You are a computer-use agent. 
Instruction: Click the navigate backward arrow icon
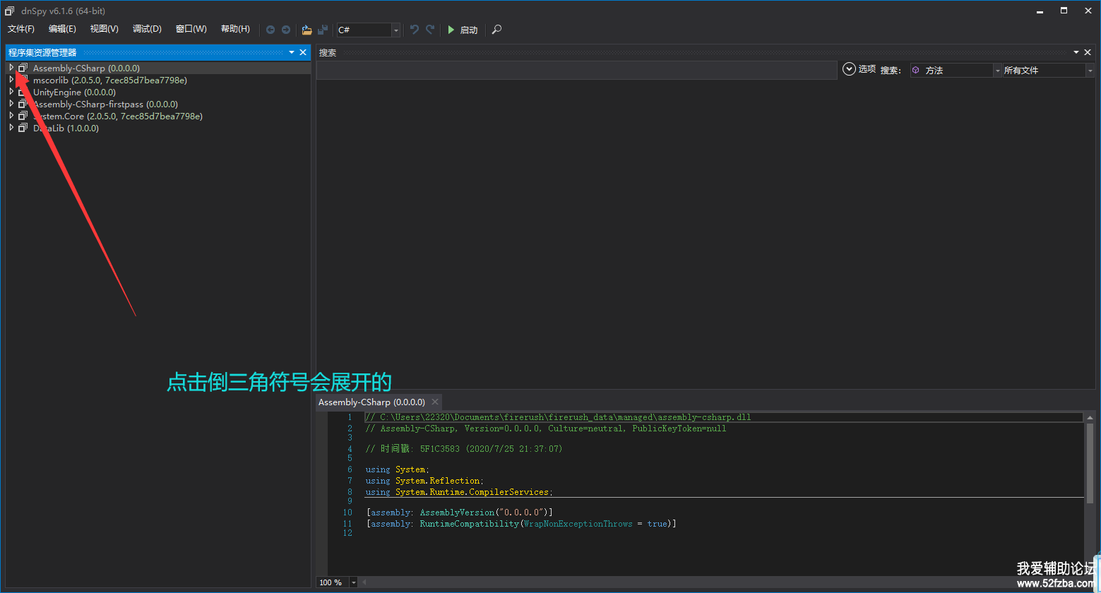(270, 30)
